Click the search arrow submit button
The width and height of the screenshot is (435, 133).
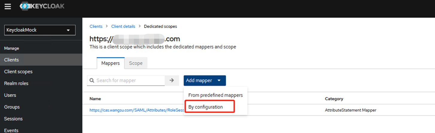click(x=172, y=81)
